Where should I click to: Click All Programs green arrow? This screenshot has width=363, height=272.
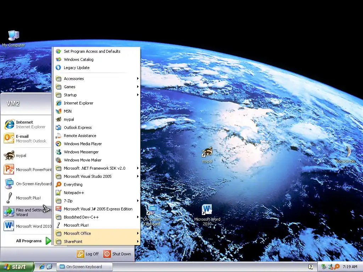tap(48, 241)
